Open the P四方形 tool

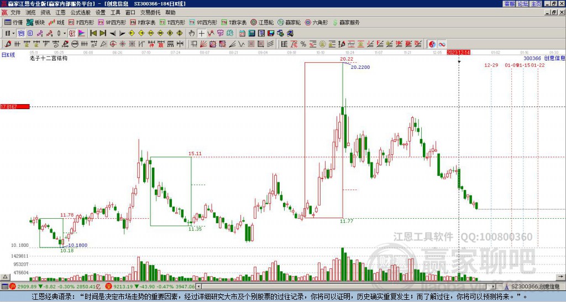[81, 22]
